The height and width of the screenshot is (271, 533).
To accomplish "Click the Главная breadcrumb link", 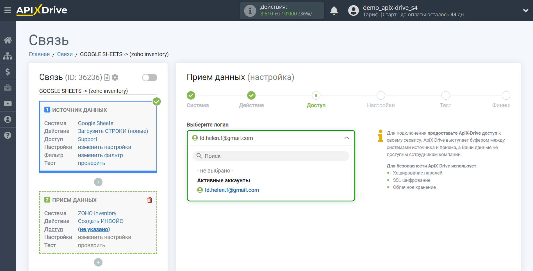I will coord(39,54).
